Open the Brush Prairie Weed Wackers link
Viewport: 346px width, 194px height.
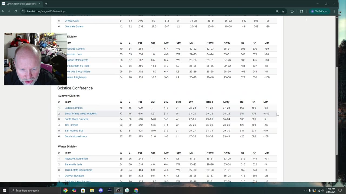coord(81,113)
